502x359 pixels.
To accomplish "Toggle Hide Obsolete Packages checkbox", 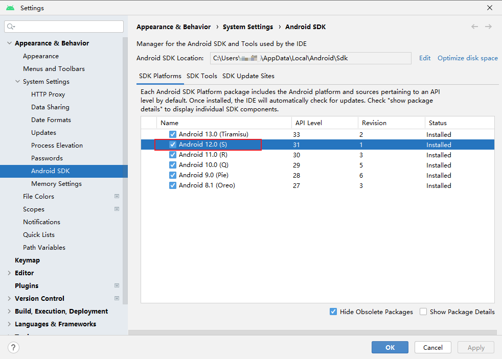I will coord(333,312).
